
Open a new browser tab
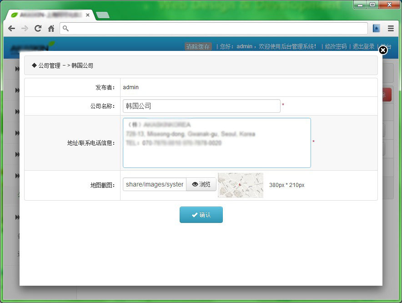point(103,15)
